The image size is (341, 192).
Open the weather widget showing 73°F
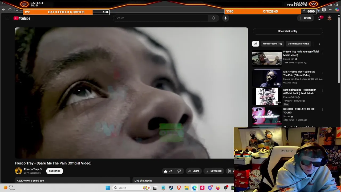pyautogui.click(x=9, y=188)
